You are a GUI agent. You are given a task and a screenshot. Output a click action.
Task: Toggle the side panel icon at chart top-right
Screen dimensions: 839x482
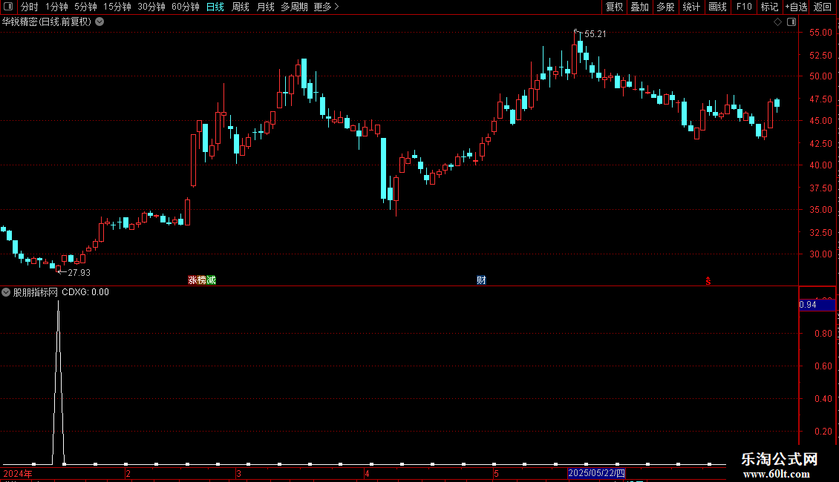[791, 22]
